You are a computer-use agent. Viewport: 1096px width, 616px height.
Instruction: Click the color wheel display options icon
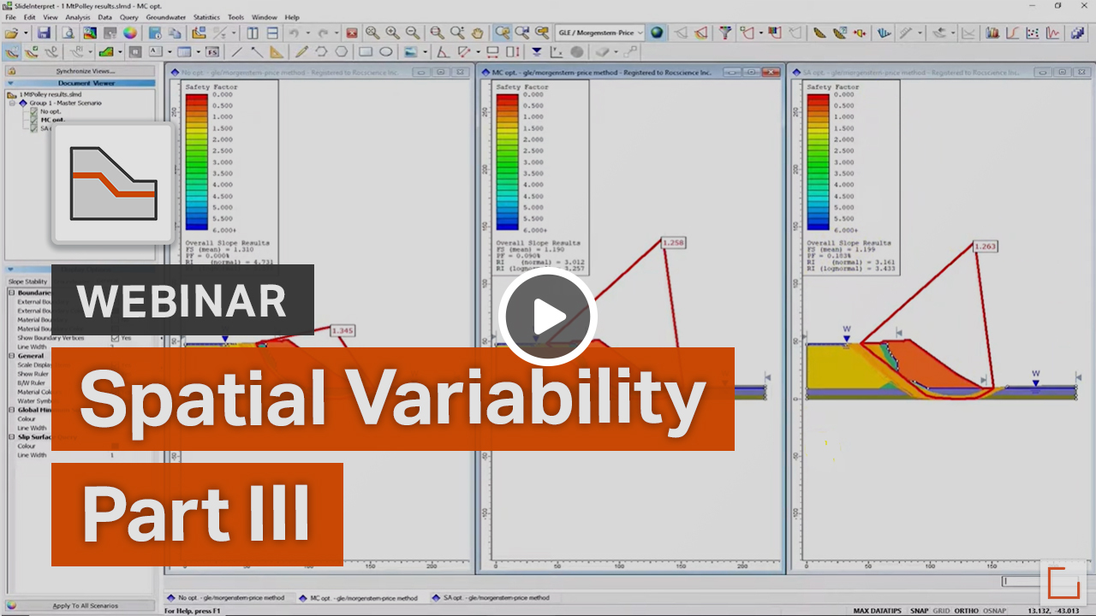(129, 33)
